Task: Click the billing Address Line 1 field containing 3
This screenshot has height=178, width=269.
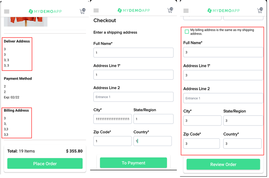Action: click(223, 75)
